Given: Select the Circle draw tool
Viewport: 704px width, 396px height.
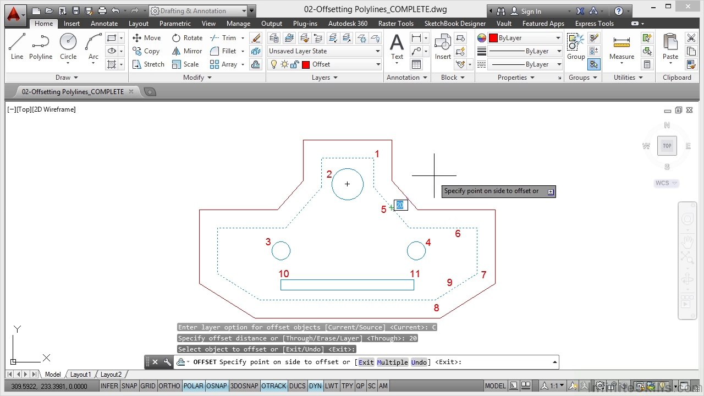Looking at the screenshot, I should point(68,47).
